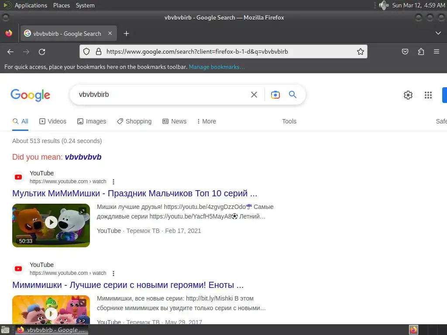The width and height of the screenshot is (447, 335).
Task: Open the Мультик МиМиМишки result title link
Action: coord(135,193)
